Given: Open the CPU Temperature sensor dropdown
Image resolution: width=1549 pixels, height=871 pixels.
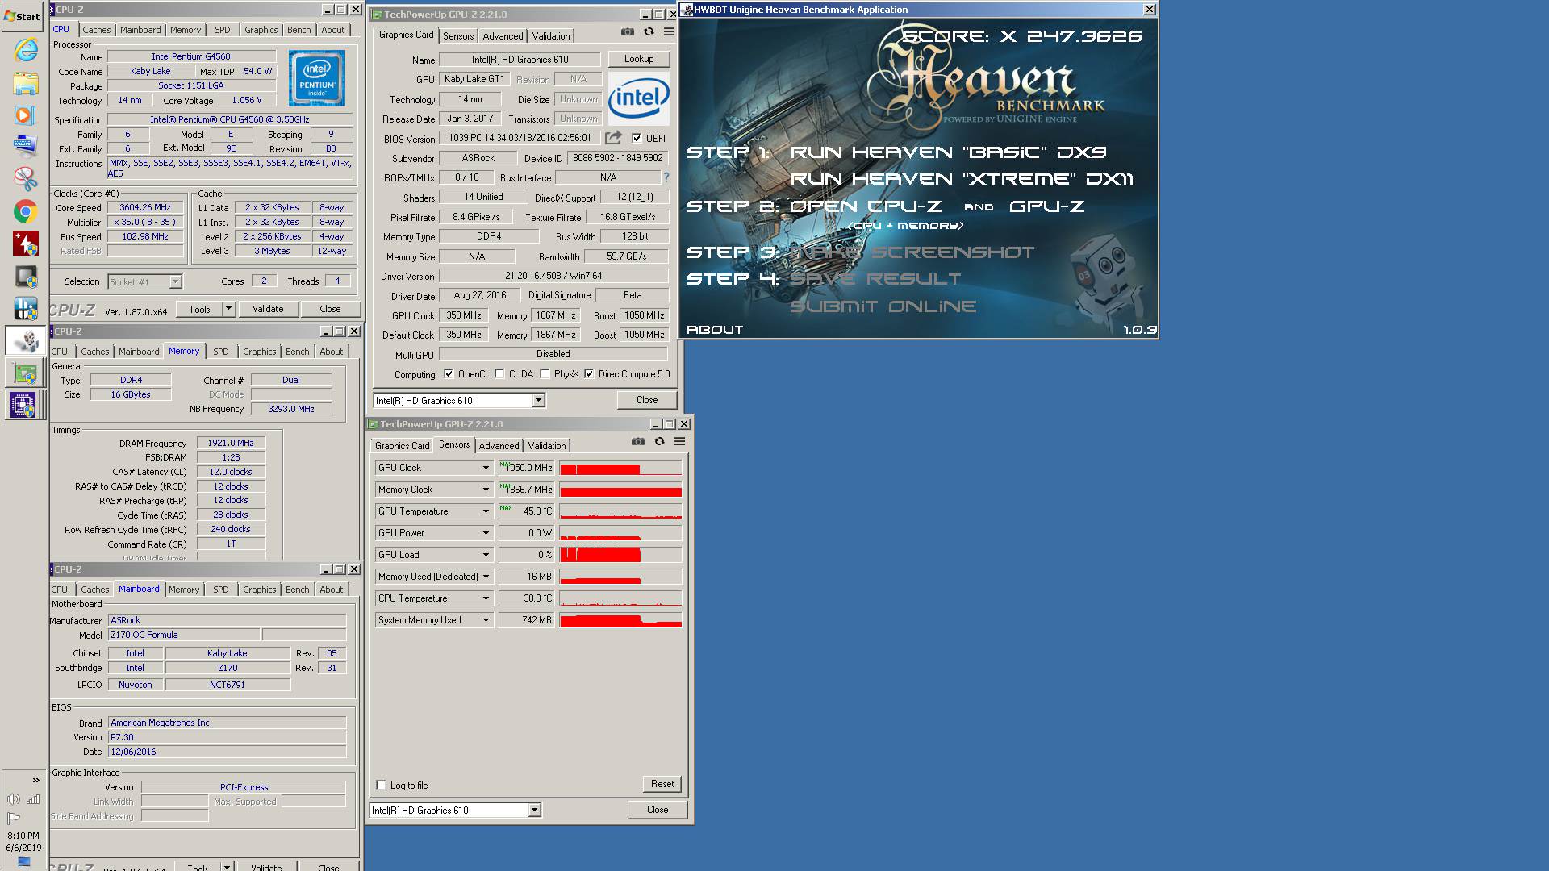Looking at the screenshot, I should (x=486, y=598).
